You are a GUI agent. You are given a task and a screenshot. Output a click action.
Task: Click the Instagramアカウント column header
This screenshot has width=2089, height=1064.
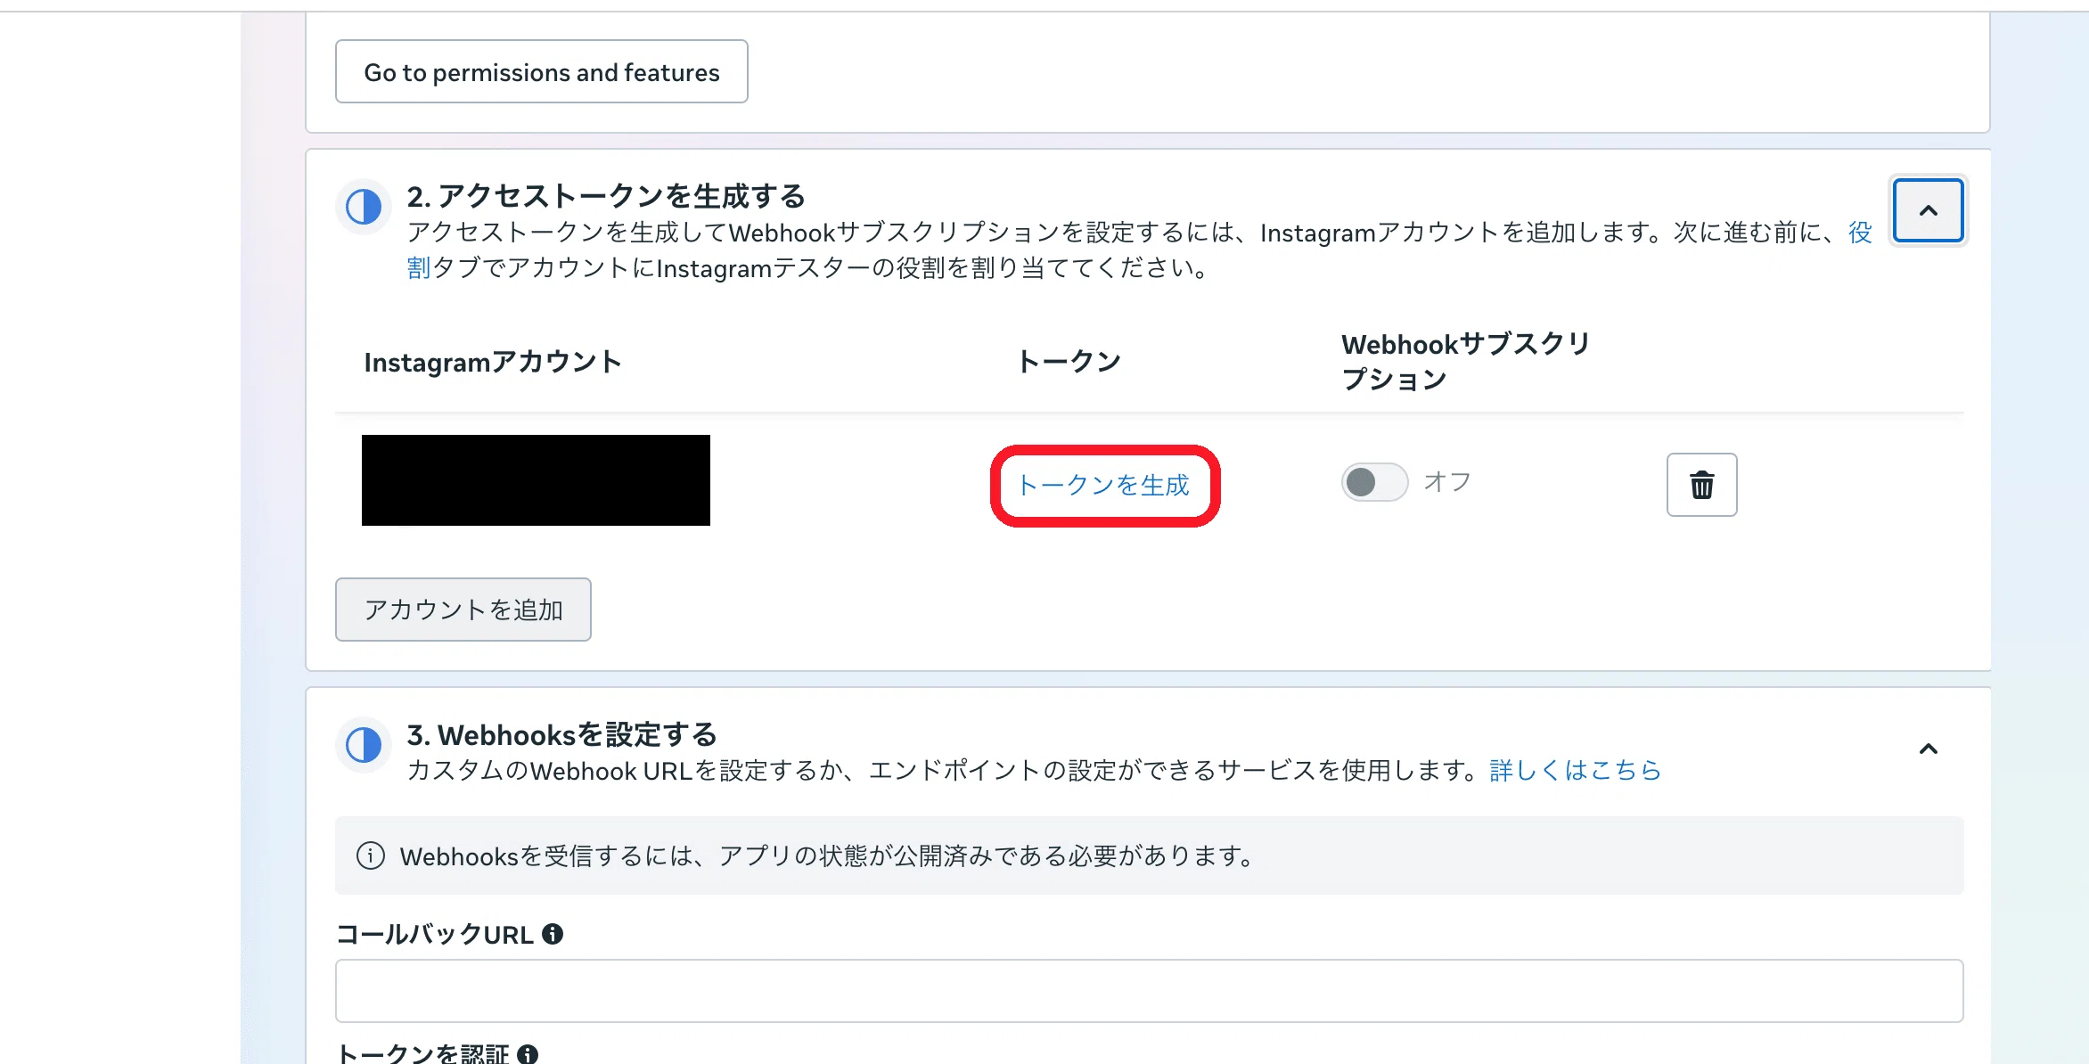click(493, 362)
